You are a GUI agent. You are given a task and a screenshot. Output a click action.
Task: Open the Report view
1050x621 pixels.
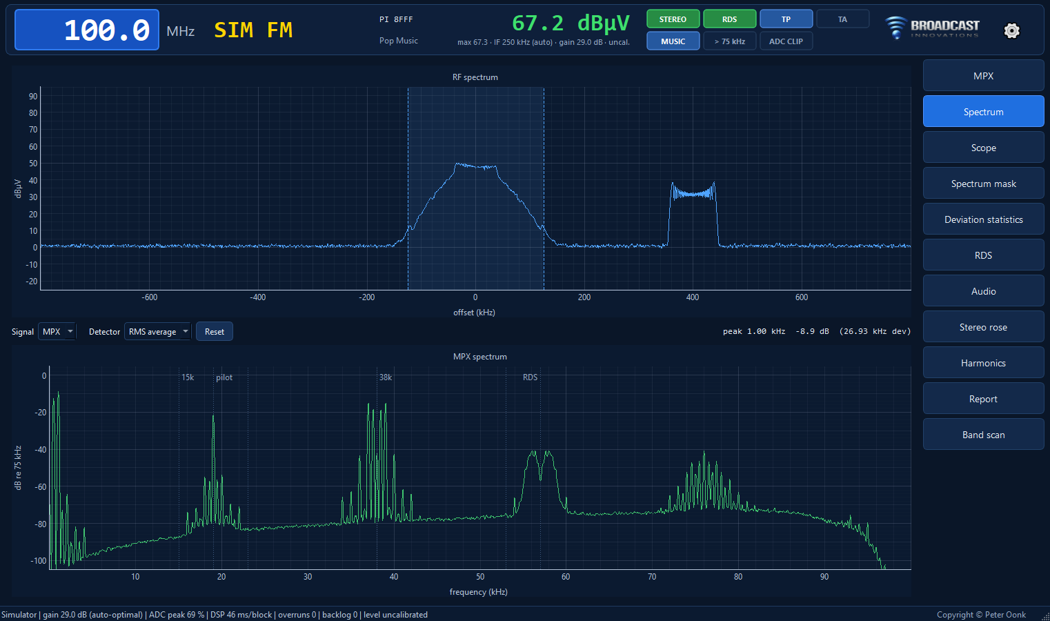[983, 399]
